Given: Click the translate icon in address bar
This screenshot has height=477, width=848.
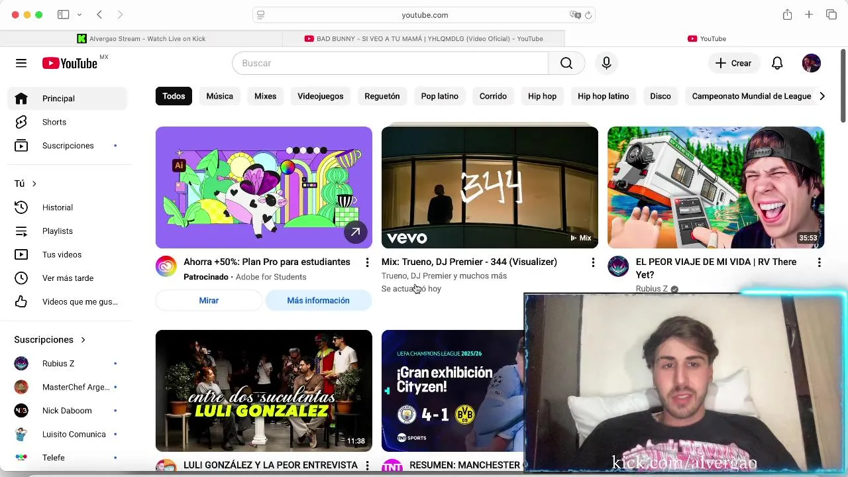Looking at the screenshot, I should pyautogui.click(x=575, y=15).
